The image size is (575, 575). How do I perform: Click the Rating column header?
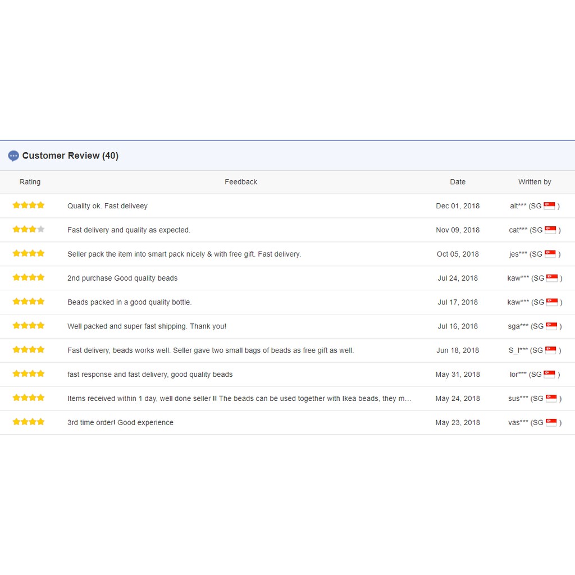pyautogui.click(x=30, y=182)
